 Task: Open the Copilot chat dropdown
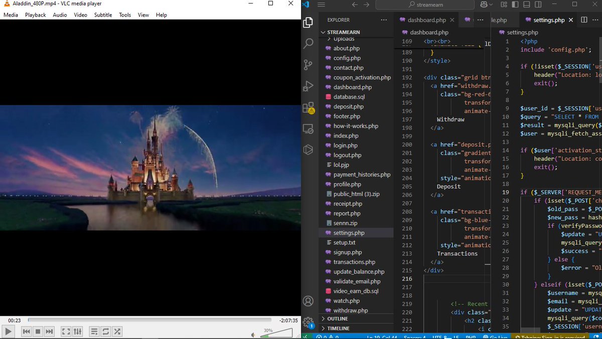coord(486,5)
